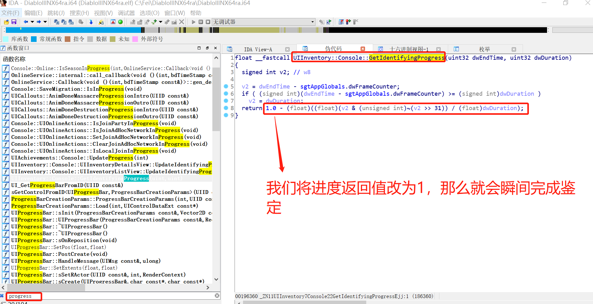Screen dimensions: 593x304
Task: Click the 外部符号 pink color swatch
Action: pos(135,39)
